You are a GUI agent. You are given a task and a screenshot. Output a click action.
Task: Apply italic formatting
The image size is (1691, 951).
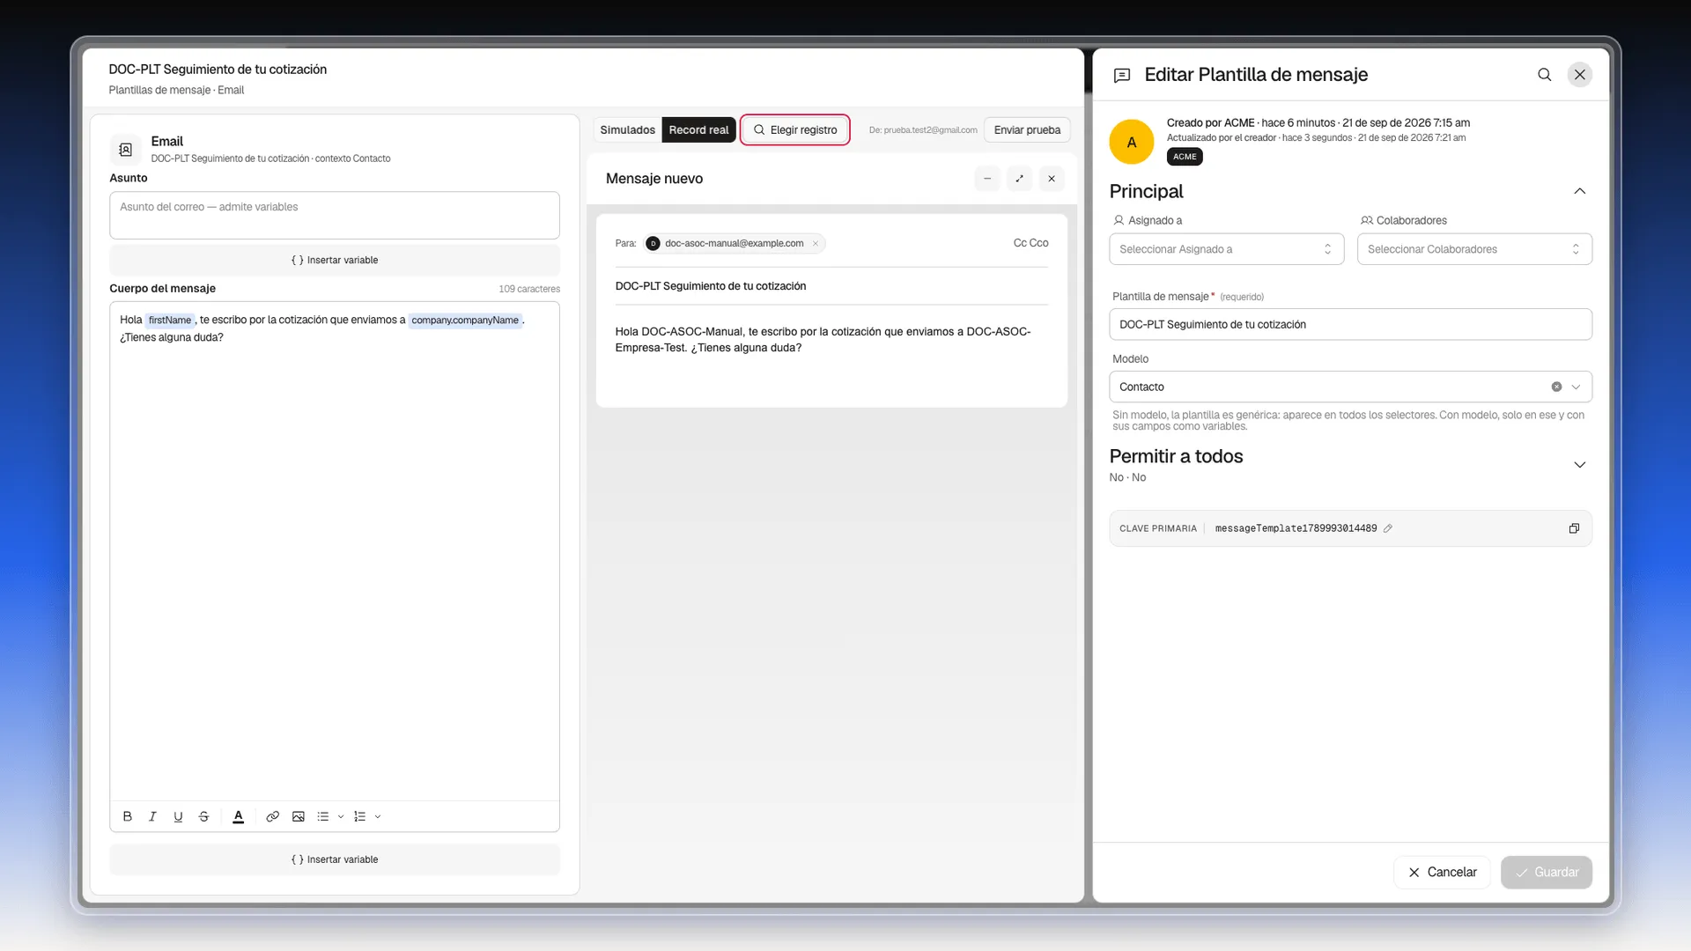click(x=152, y=816)
